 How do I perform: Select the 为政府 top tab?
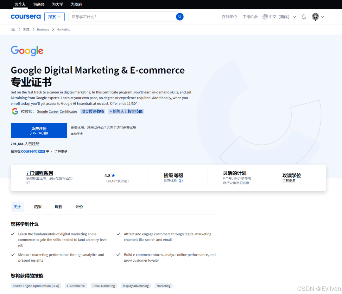(x=76, y=4)
